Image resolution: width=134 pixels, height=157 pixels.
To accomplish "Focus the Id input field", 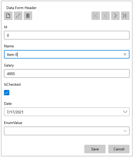I will pos(67,35).
